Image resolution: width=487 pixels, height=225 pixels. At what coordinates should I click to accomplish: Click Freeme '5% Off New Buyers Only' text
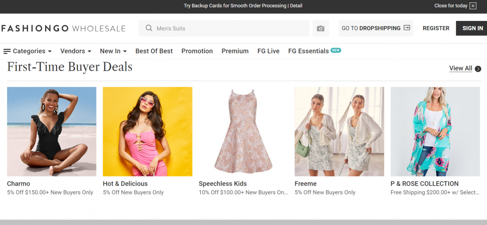pos(325,192)
